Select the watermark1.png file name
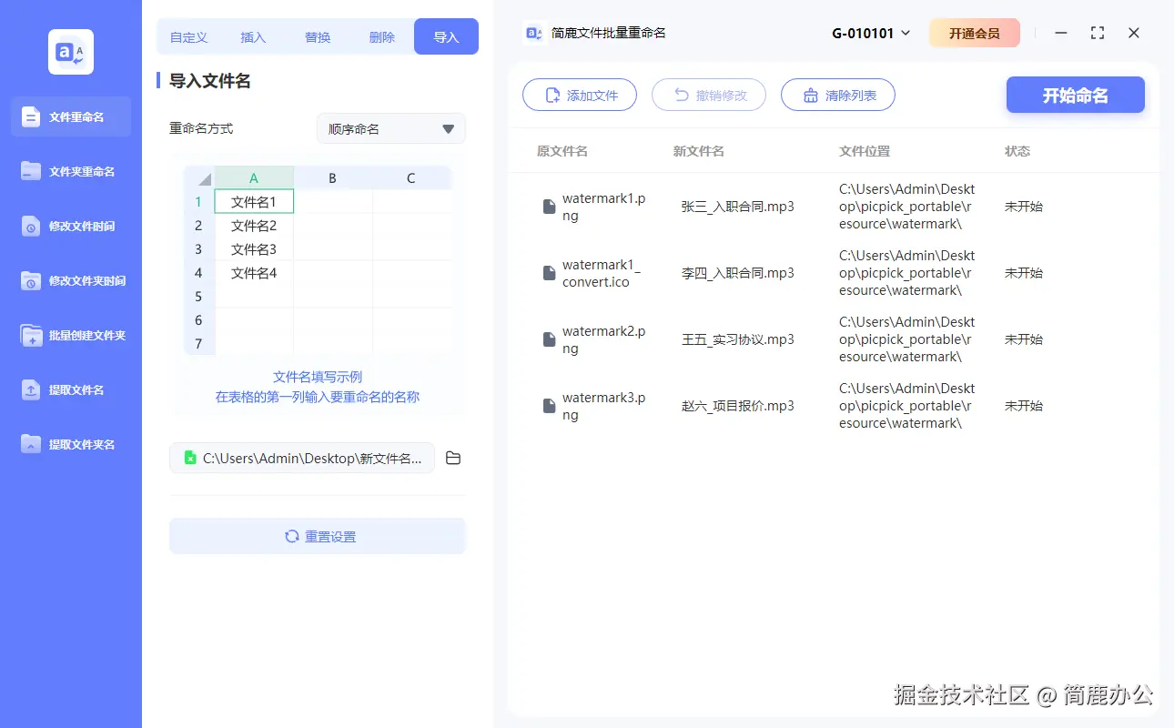The height and width of the screenshot is (728, 1174). coord(604,207)
